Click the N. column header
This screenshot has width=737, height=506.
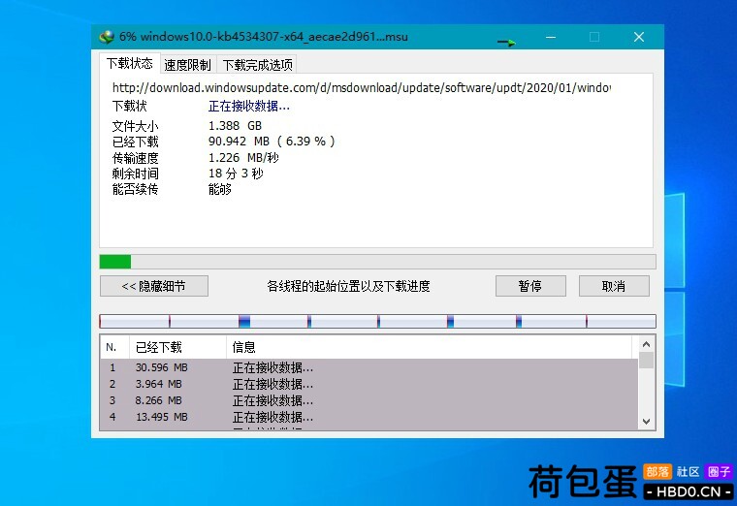[114, 347]
